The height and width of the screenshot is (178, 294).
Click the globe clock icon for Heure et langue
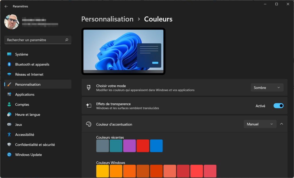9,115
